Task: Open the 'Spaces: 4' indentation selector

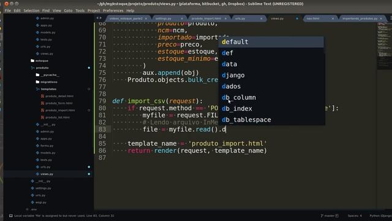Action: click(x=355, y=215)
